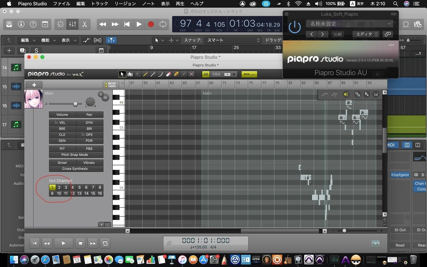Click the Main track pan knob
427x267 pixels.
point(90,103)
